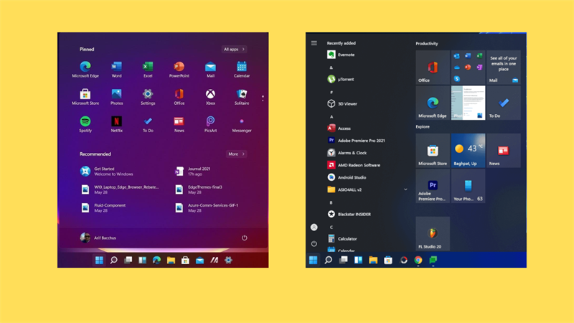574x323 pixels.
Task: Click the Office tile under Productivity
Action: pos(433,67)
